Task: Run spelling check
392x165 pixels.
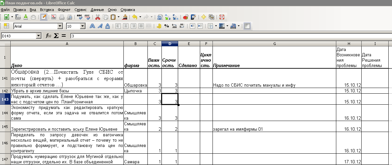Action: coord(80,17)
